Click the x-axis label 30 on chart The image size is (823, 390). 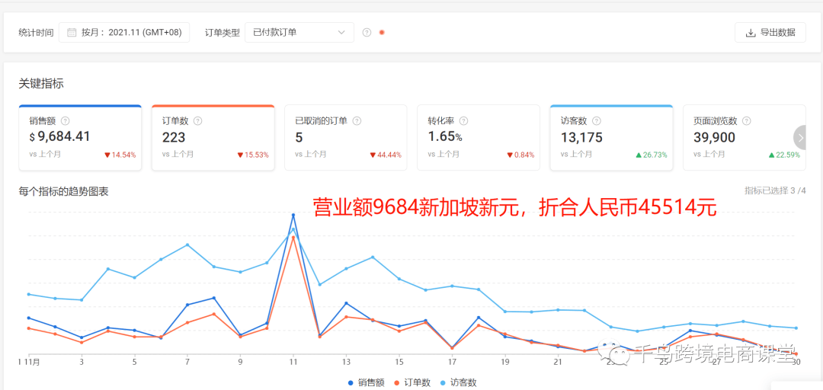tap(796, 362)
